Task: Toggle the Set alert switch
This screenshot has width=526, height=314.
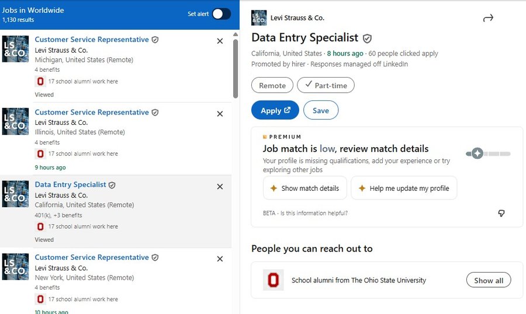Action: coord(222,14)
